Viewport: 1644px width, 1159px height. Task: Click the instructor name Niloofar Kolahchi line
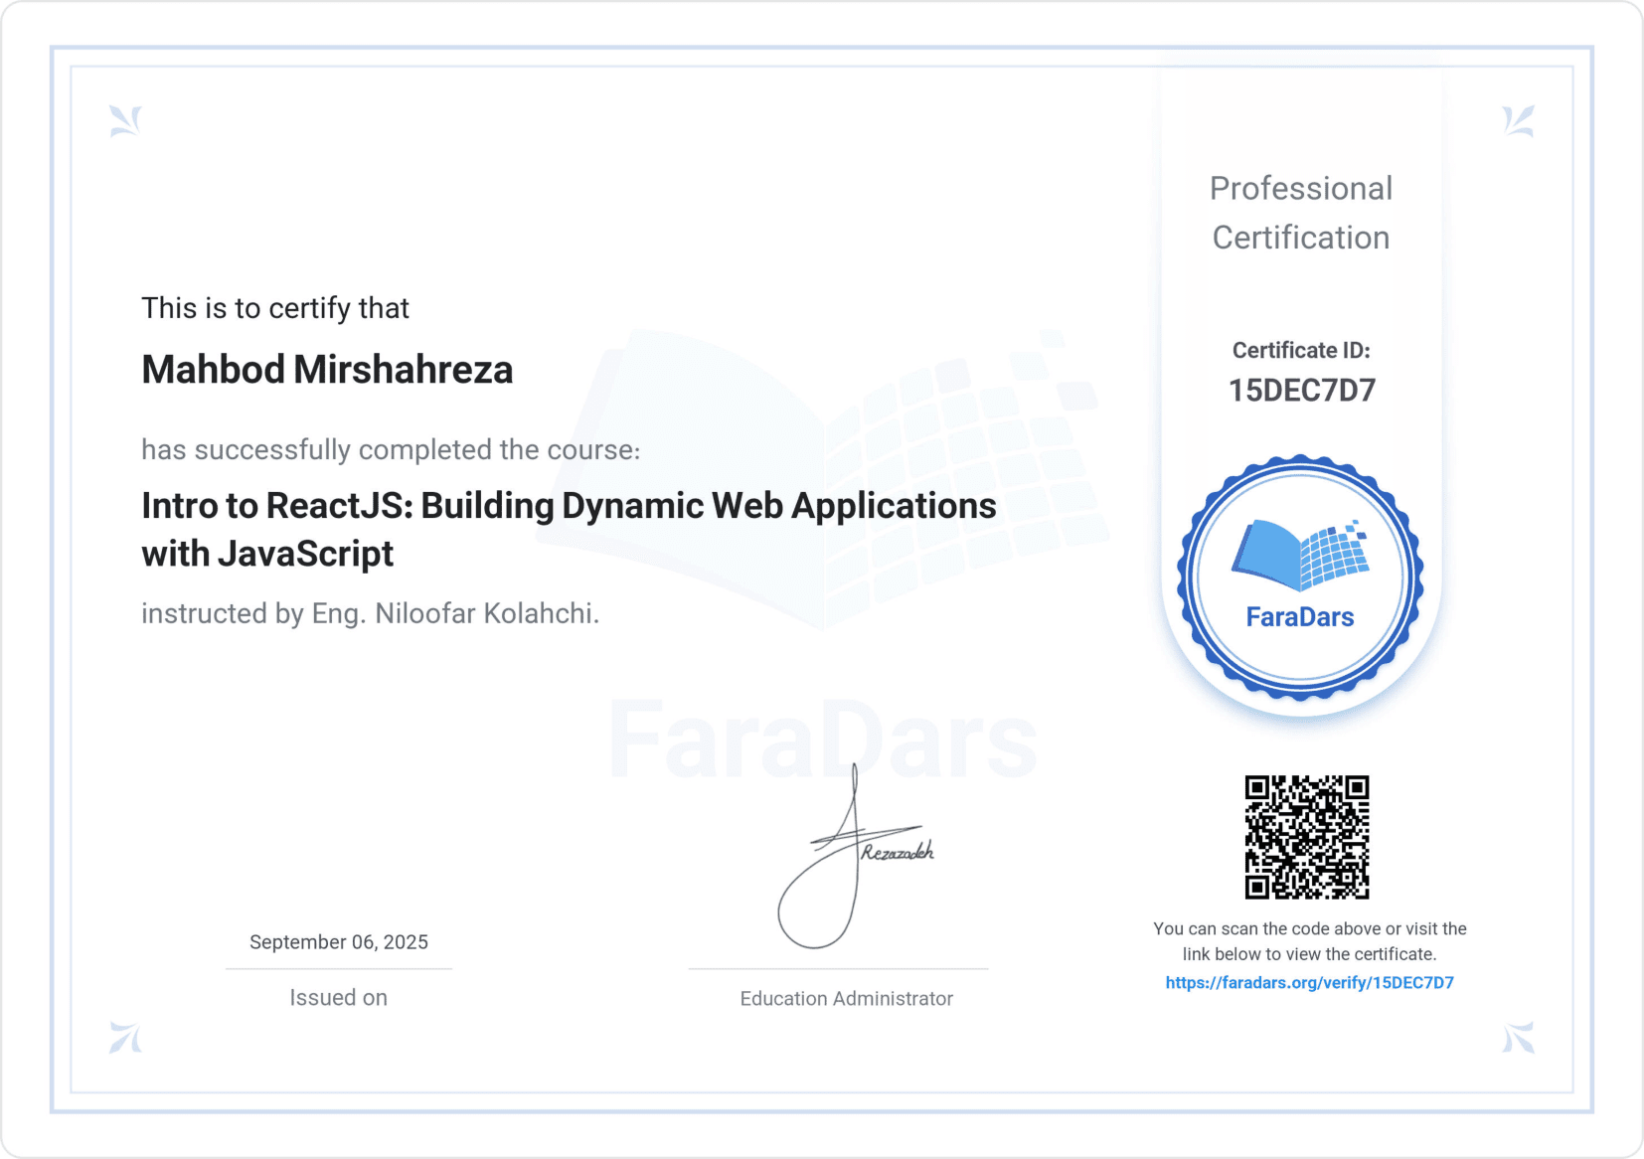point(370,613)
